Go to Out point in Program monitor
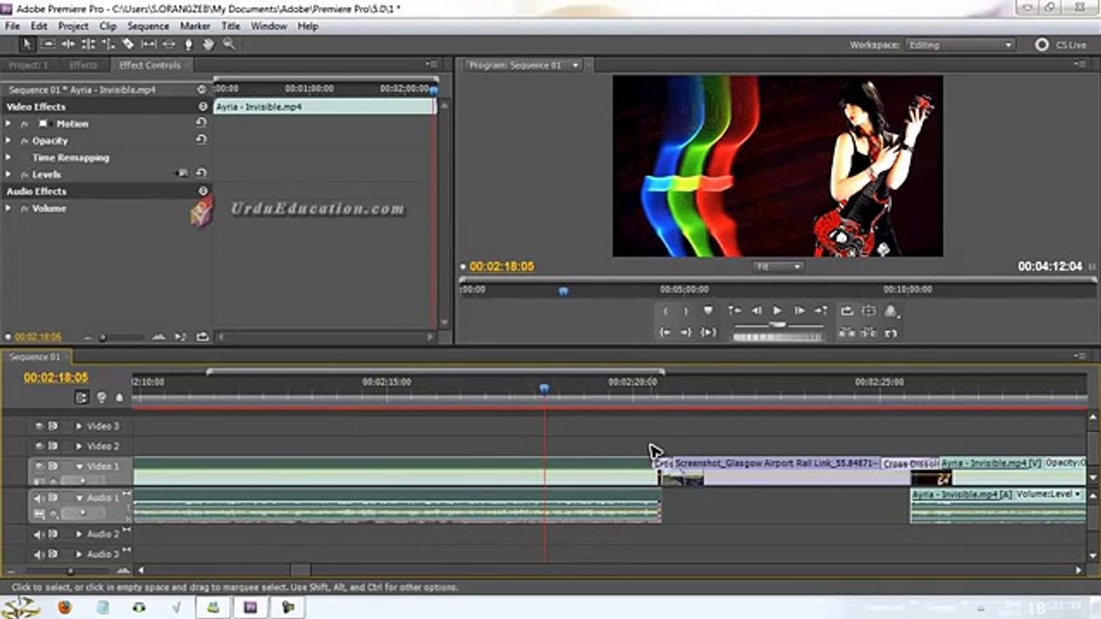Viewport: 1101px width, 619px height. pyautogui.click(x=686, y=333)
